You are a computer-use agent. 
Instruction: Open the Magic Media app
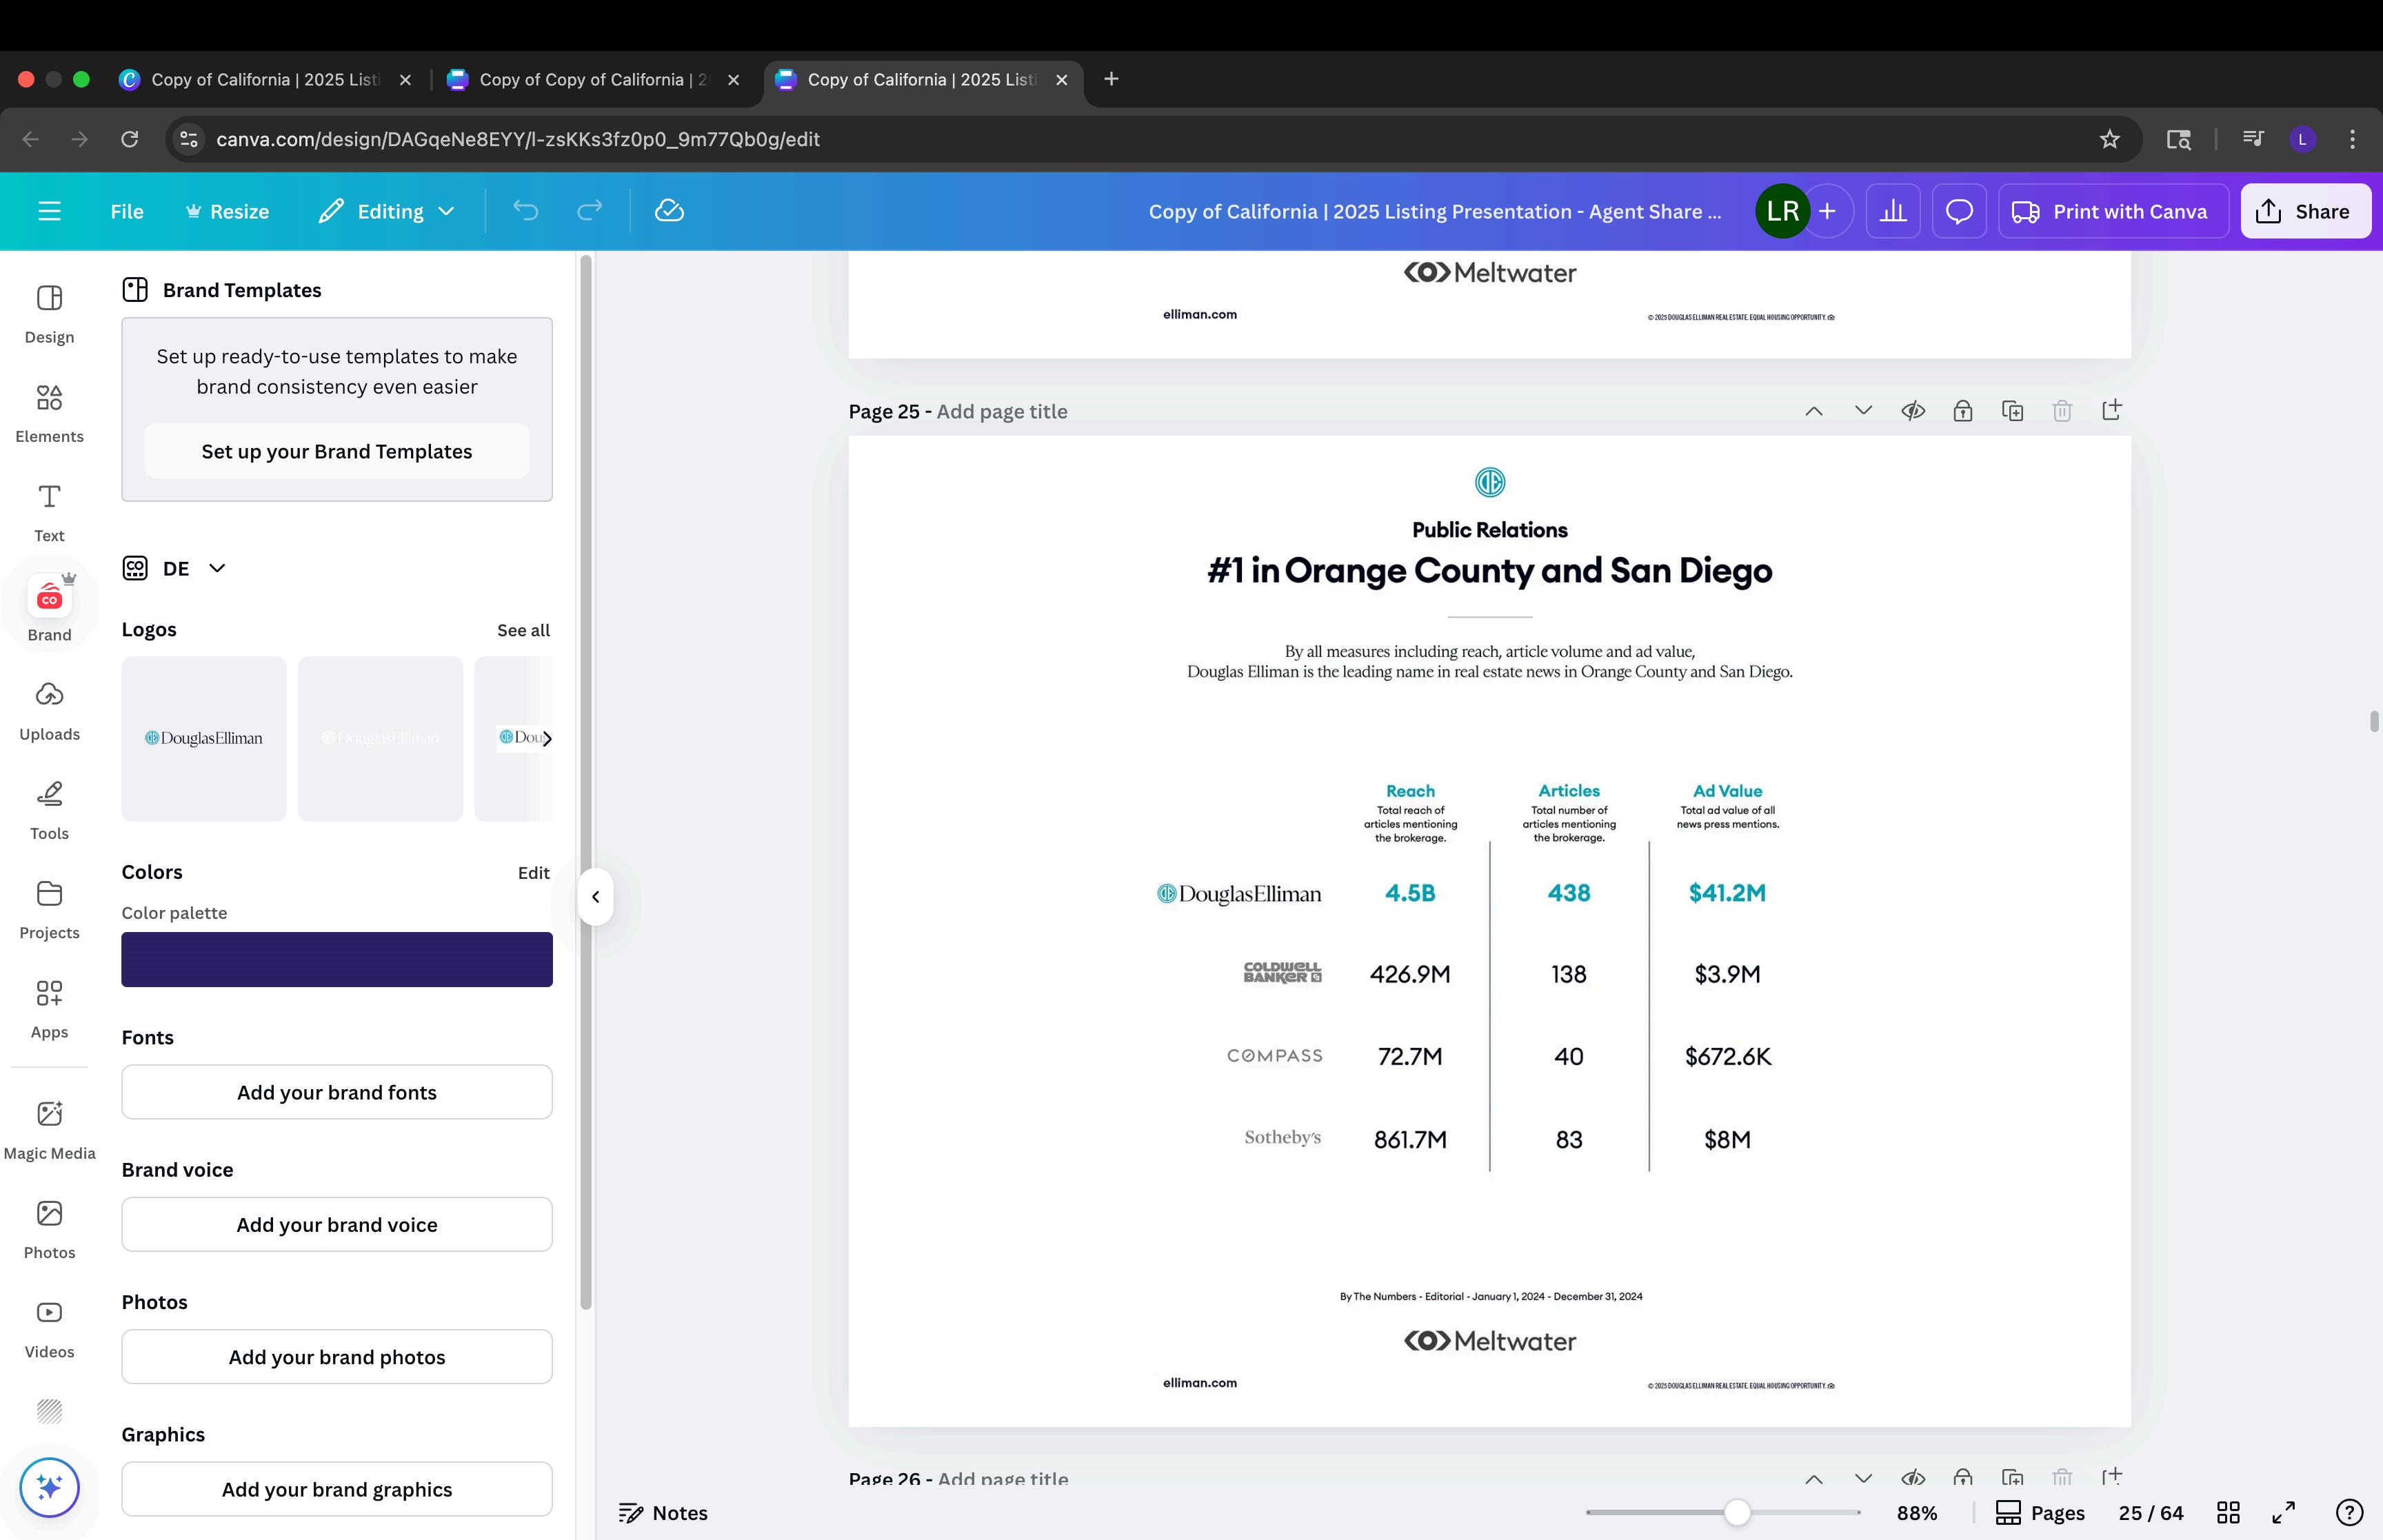tap(49, 1129)
